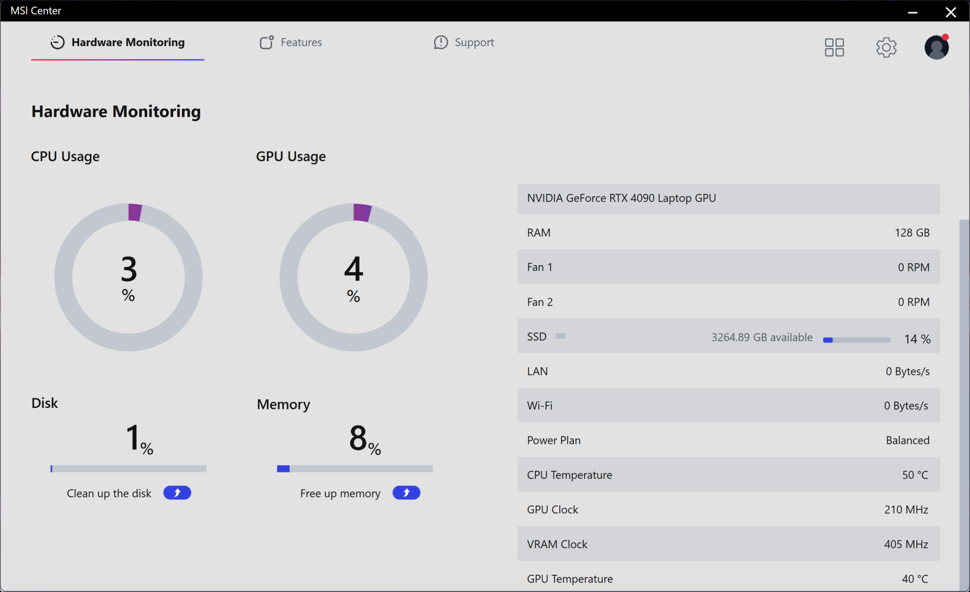The width and height of the screenshot is (970, 592).
Task: Open the user profile avatar
Action: pyautogui.click(x=936, y=47)
